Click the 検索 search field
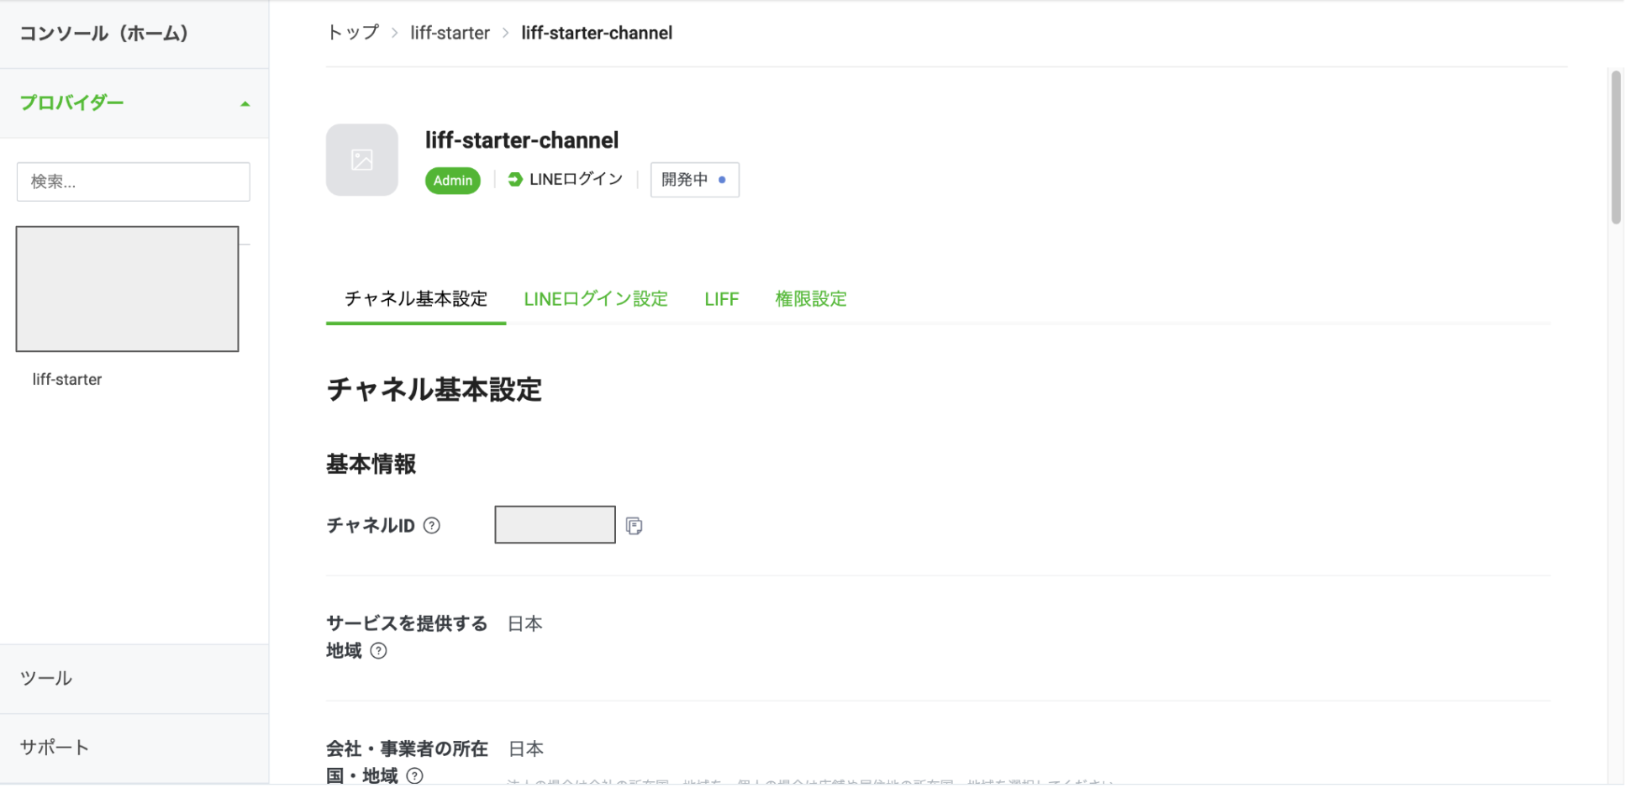 (x=133, y=181)
